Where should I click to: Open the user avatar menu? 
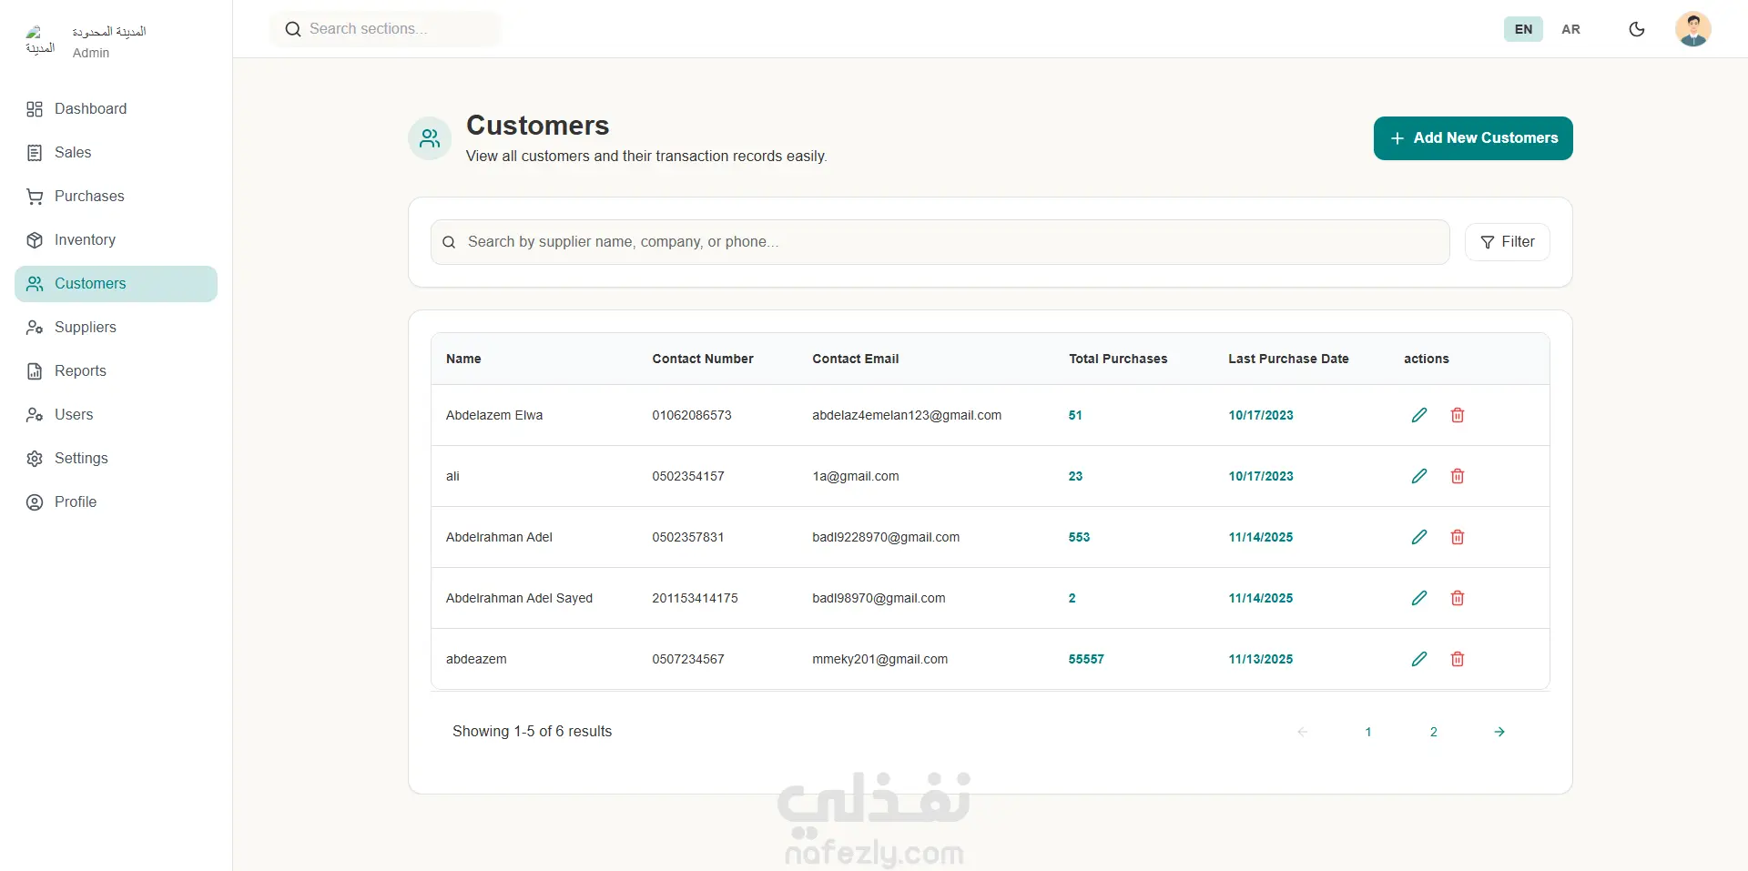[x=1692, y=29]
